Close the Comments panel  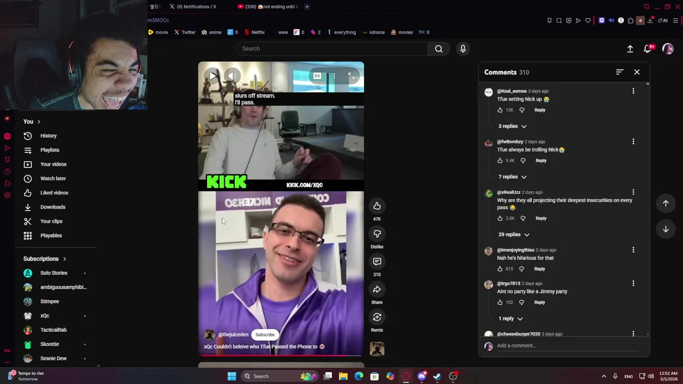[637, 72]
